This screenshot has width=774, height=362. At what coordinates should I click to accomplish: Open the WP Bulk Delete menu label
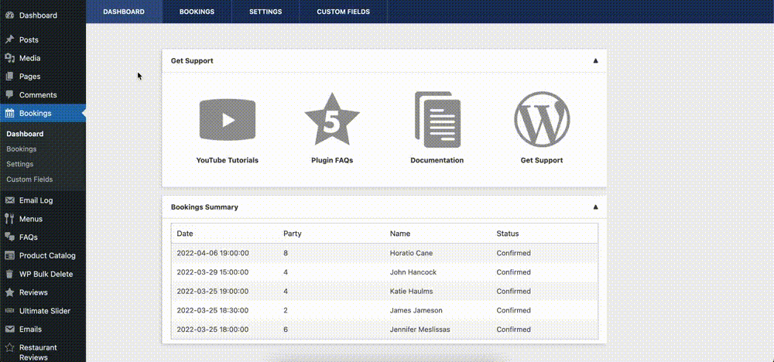click(46, 274)
